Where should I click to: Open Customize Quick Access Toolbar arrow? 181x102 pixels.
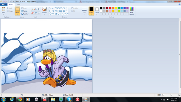pyautogui.click(x=14, y=1)
